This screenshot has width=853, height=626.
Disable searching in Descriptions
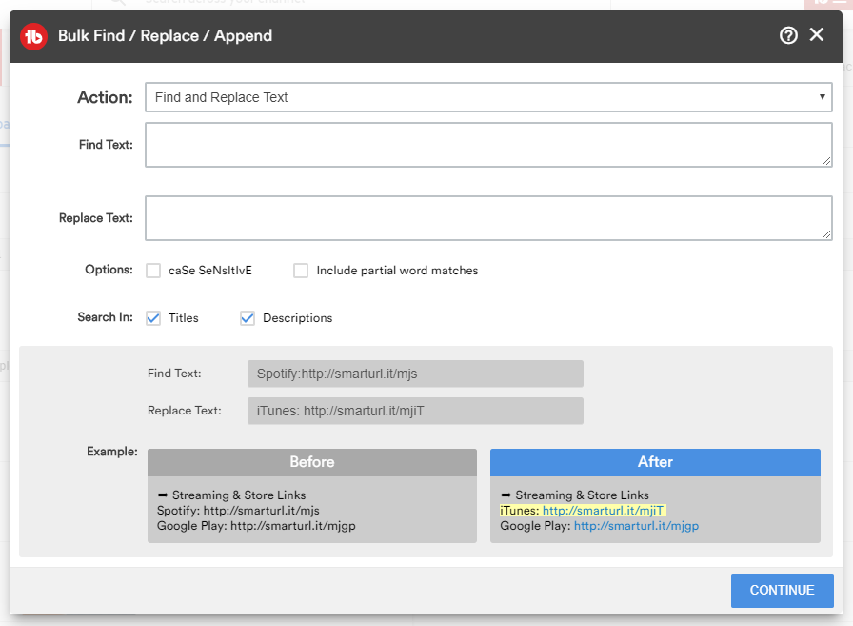point(248,318)
